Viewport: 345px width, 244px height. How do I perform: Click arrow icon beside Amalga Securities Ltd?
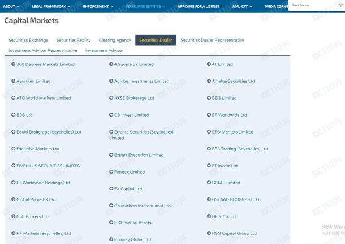pos(209,81)
